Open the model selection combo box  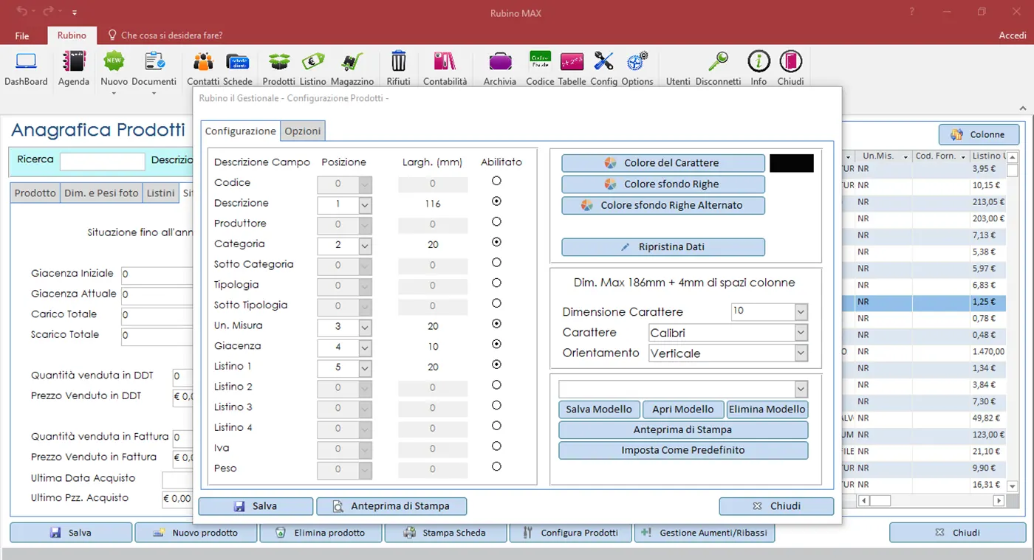click(x=683, y=389)
